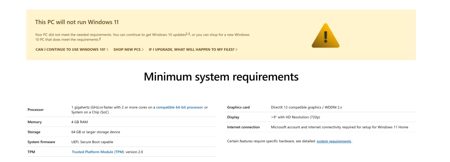Select the Processor row label
The width and height of the screenshot is (450, 162).
(x=36, y=110)
